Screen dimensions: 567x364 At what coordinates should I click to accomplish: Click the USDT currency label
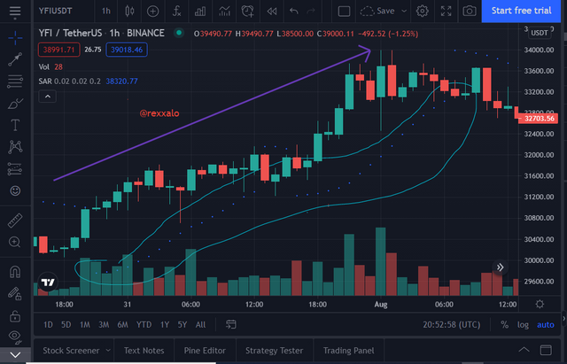click(540, 33)
